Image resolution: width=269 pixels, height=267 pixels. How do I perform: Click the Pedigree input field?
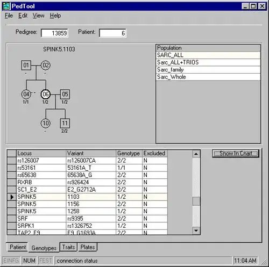[x=54, y=33]
